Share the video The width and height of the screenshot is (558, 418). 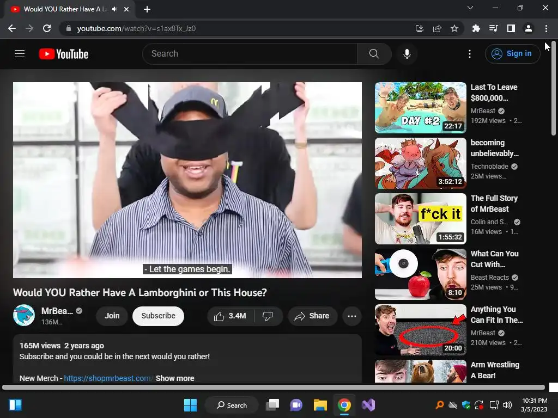[312, 316]
